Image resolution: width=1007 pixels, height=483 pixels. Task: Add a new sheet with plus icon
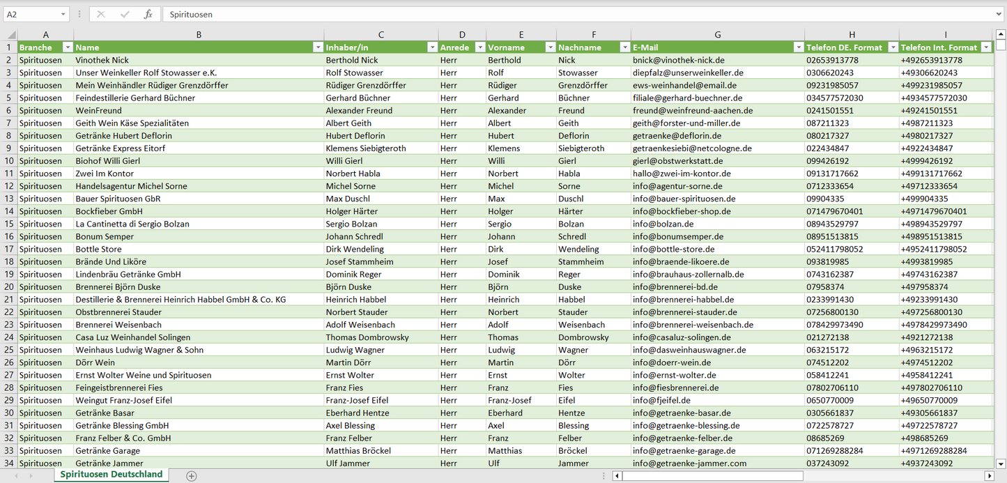pyautogui.click(x=192, y=476)
